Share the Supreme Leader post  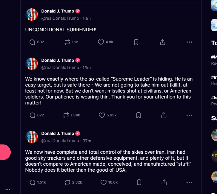pyautogui.click(x=164, y=115)
